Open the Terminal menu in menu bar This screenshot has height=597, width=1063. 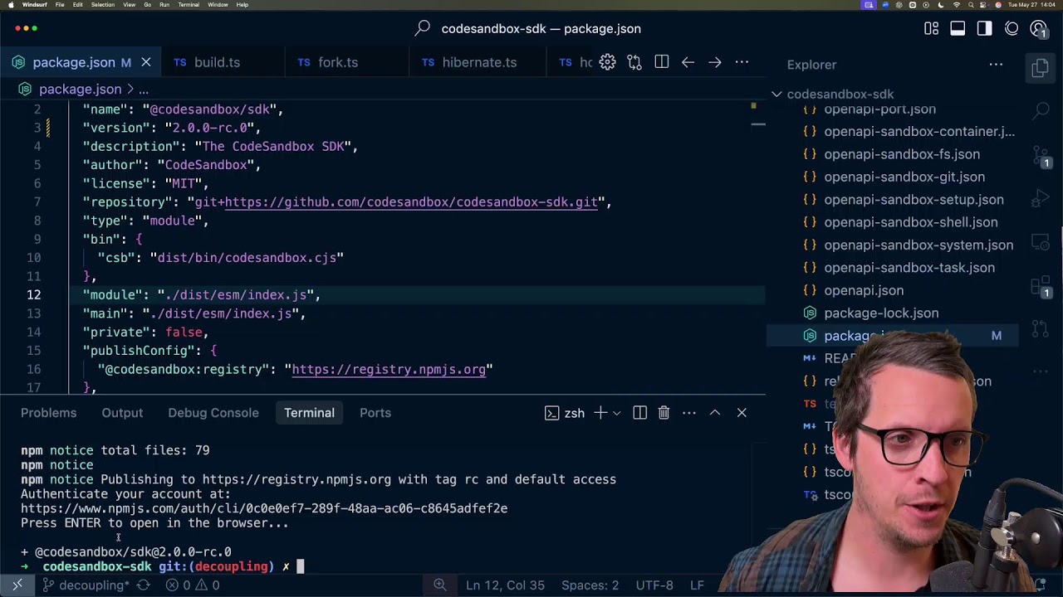click(x=189, y=5)
